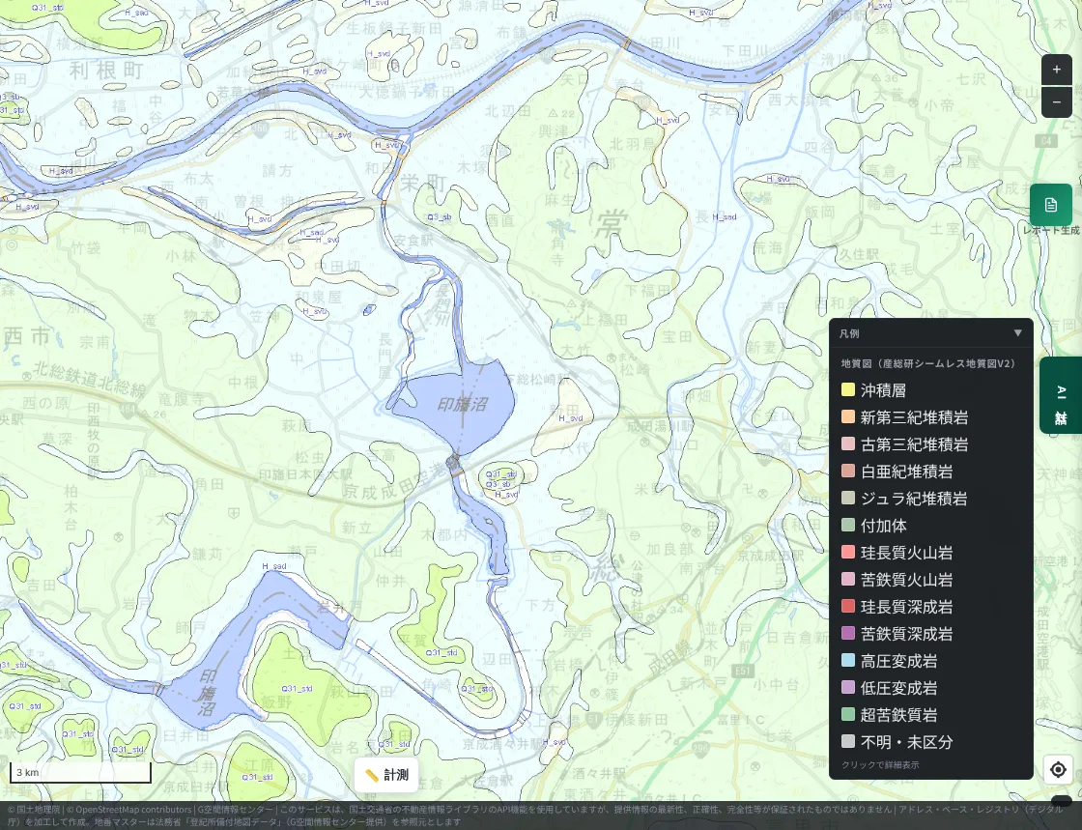This screenshot has height=830, width=1082.
Task: Click the 高圧変成岩 light blue swatch
Action: point(848,660)
